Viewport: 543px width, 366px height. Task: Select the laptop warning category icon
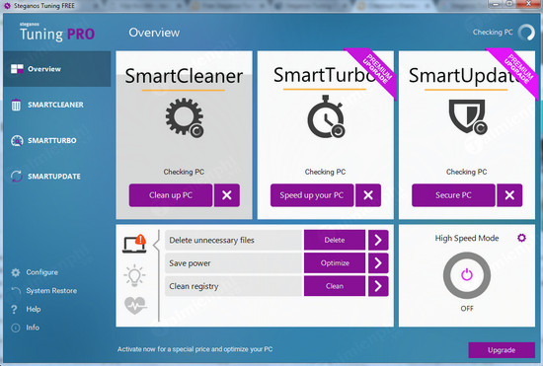click(x=134, y=244)
